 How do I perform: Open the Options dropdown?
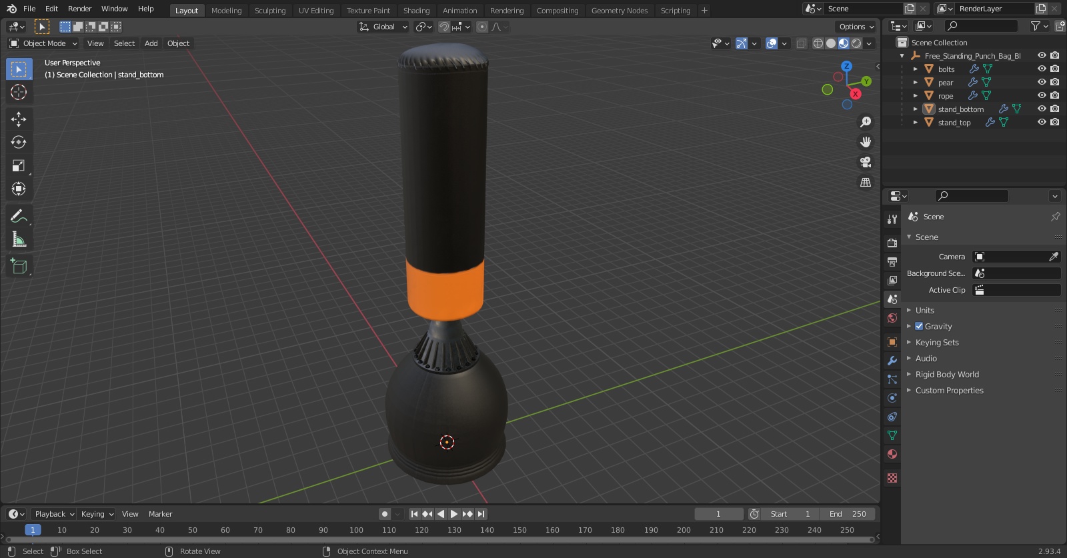pyautogui.click(x=856, y=27)
